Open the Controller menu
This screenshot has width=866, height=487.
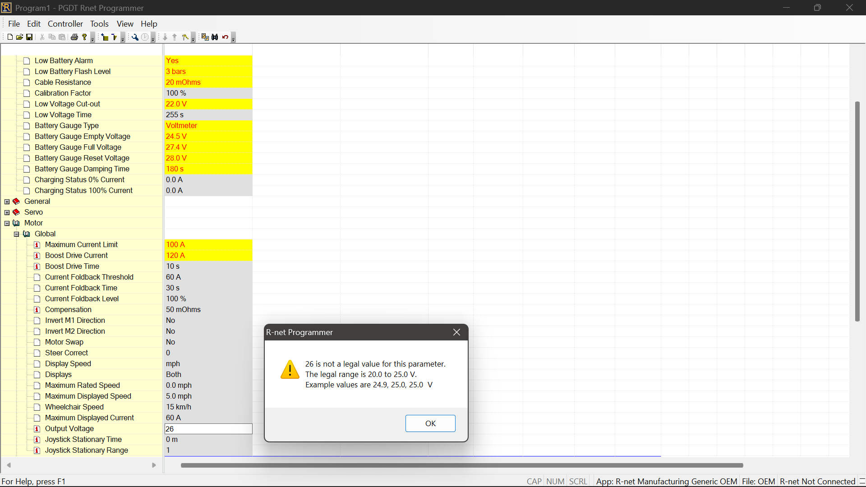pyautogui.click(x=65, y=24)
